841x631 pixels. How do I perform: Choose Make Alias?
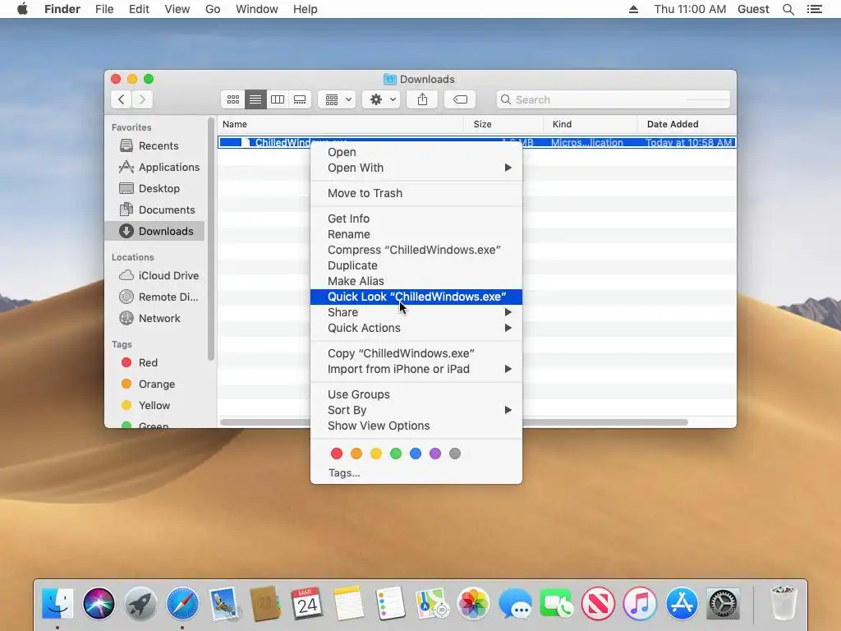[x=416, y=281]
